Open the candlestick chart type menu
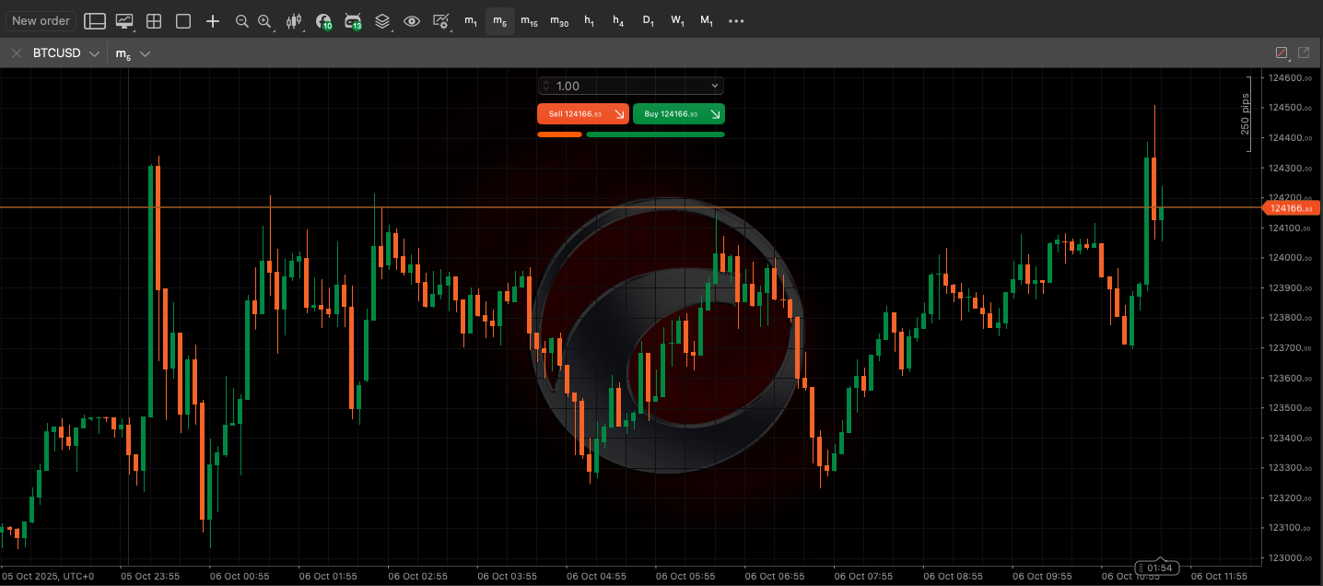Viewport: 1323px width, 586px height. [x=294, y=20]
